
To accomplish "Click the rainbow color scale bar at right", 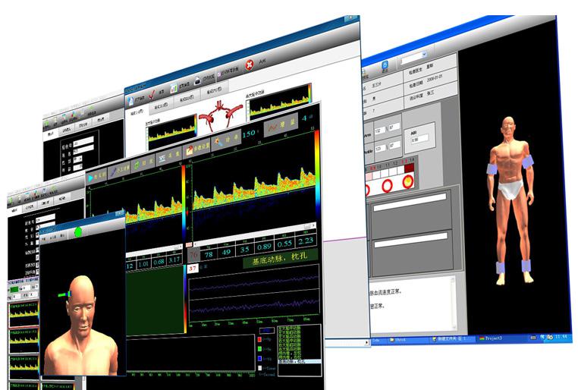I will [x=317, y=175].
